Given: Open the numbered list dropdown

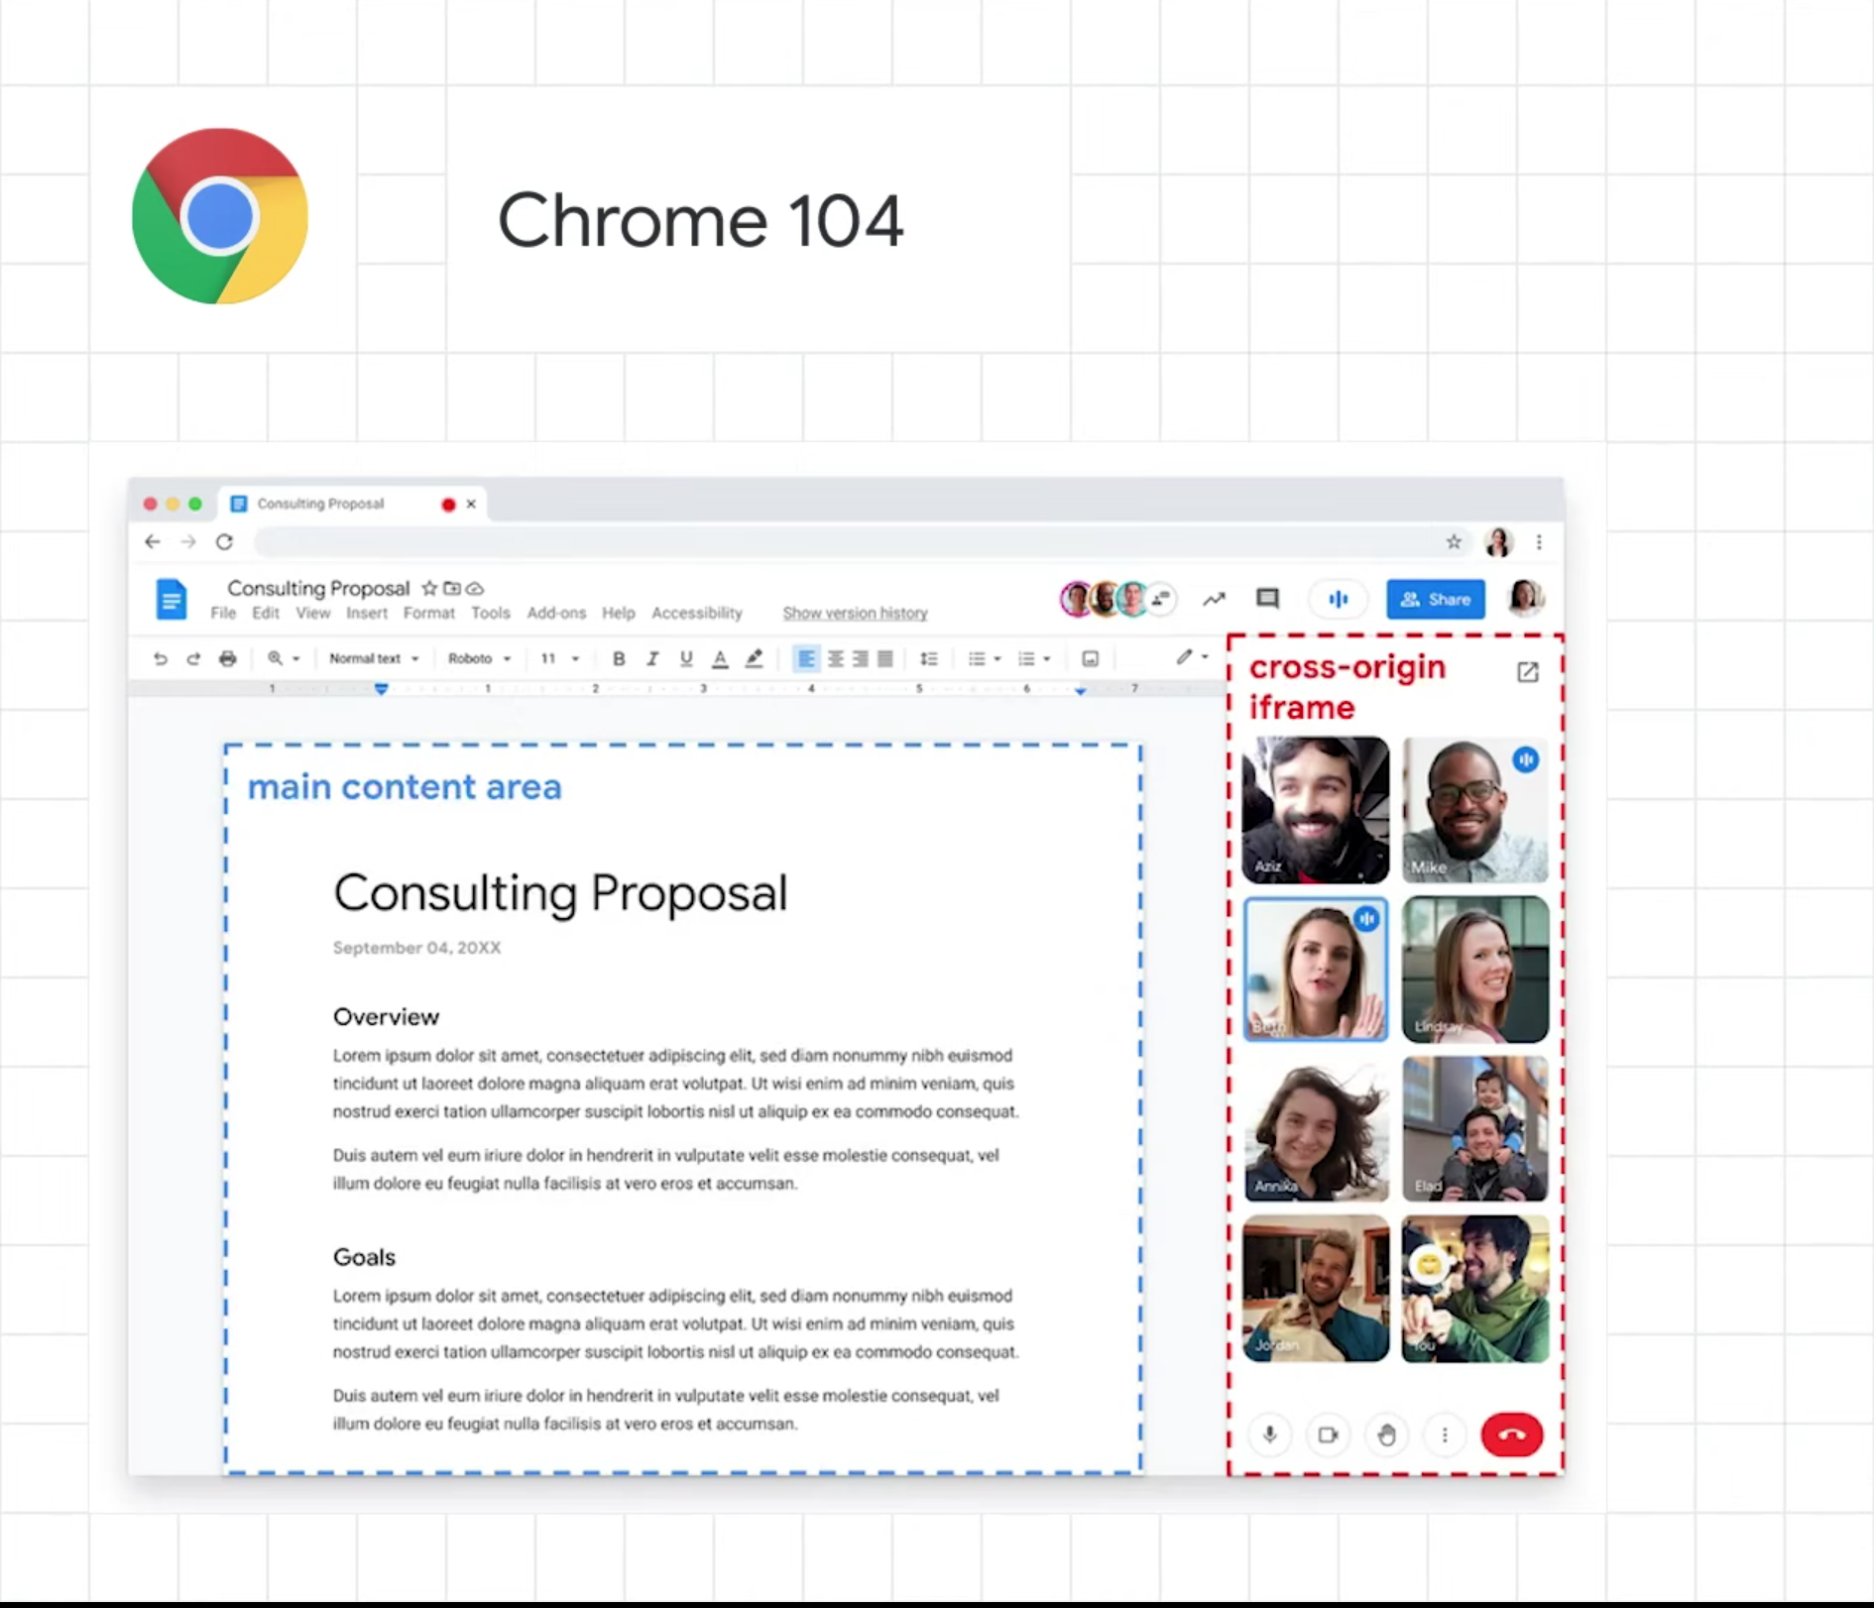Looking at the screenshot, I should (x=1033, y=658).
